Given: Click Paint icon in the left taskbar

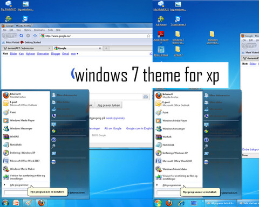Looking at the screenshot, I should [x=29, y=203].
